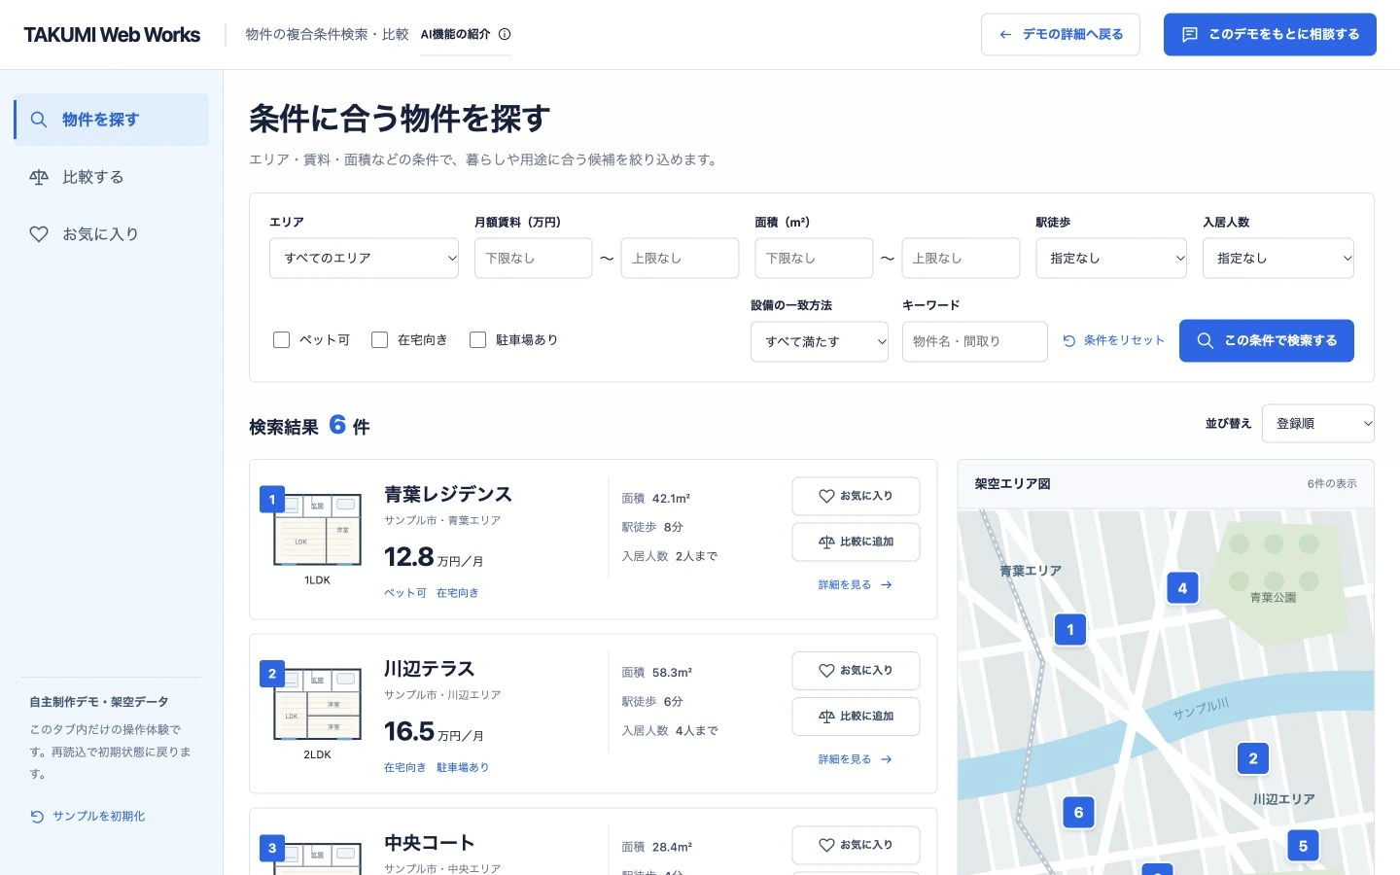The height and width of the screenshot is (875, 1400).
Task: Check the 在宅向き checkbox
Action: click(x=380, y=340)
